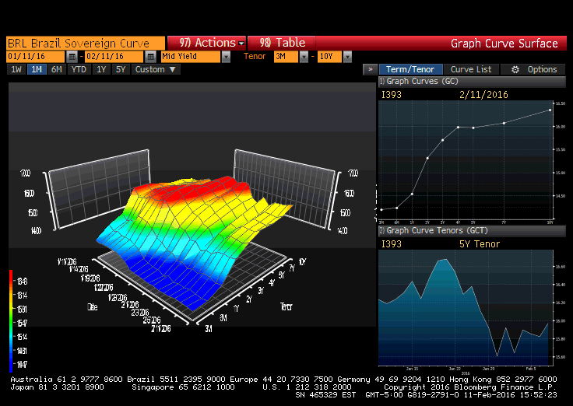Click the 5Y tenor area chart peak
This screenshot has width=573, height=406.
pyautogui.click(x=445, y=260)
